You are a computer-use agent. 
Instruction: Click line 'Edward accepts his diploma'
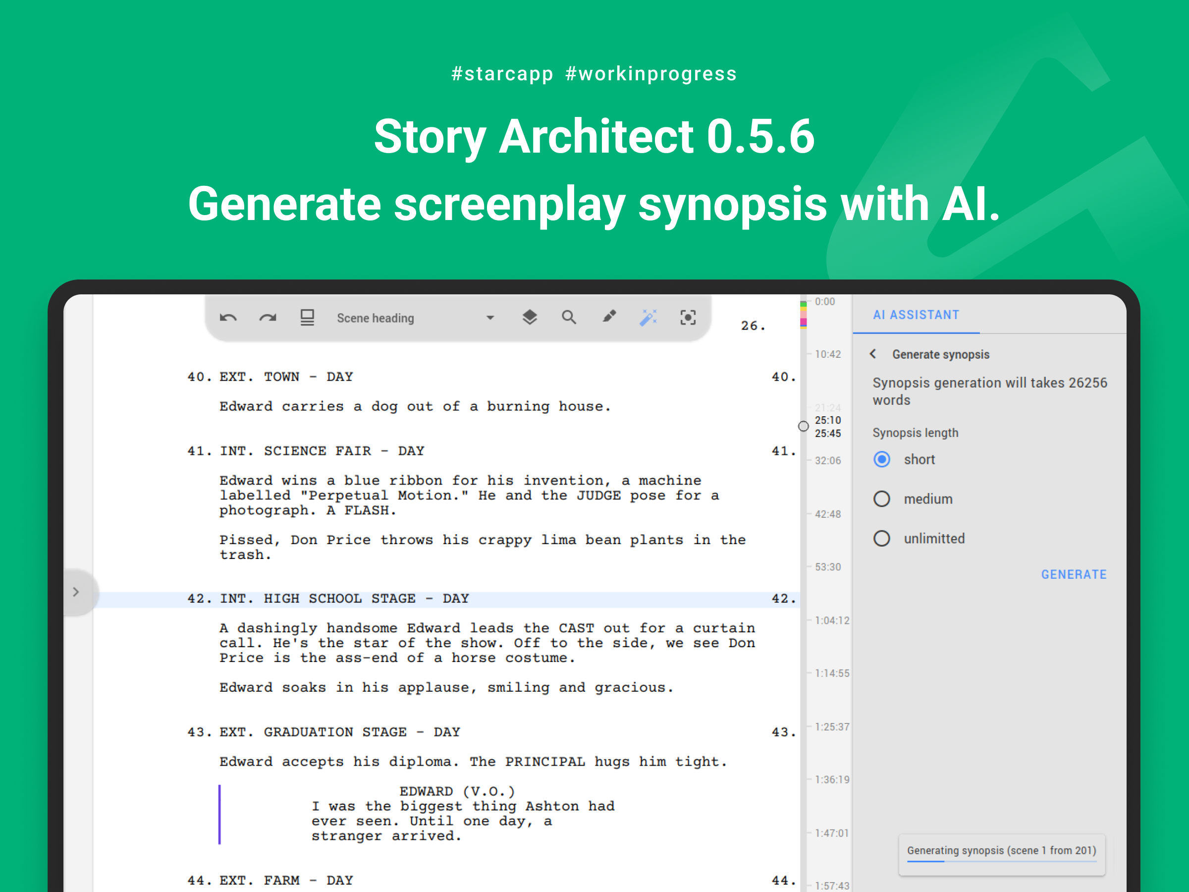pos(473,762)
